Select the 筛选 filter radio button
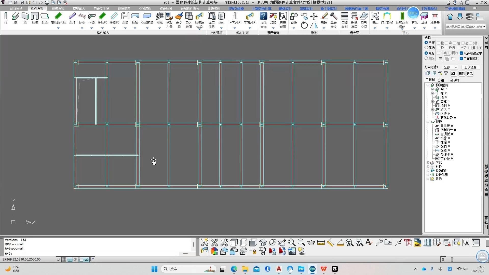Image resolution: width=489 pixels, height=275 pixels. click(426, 48)
